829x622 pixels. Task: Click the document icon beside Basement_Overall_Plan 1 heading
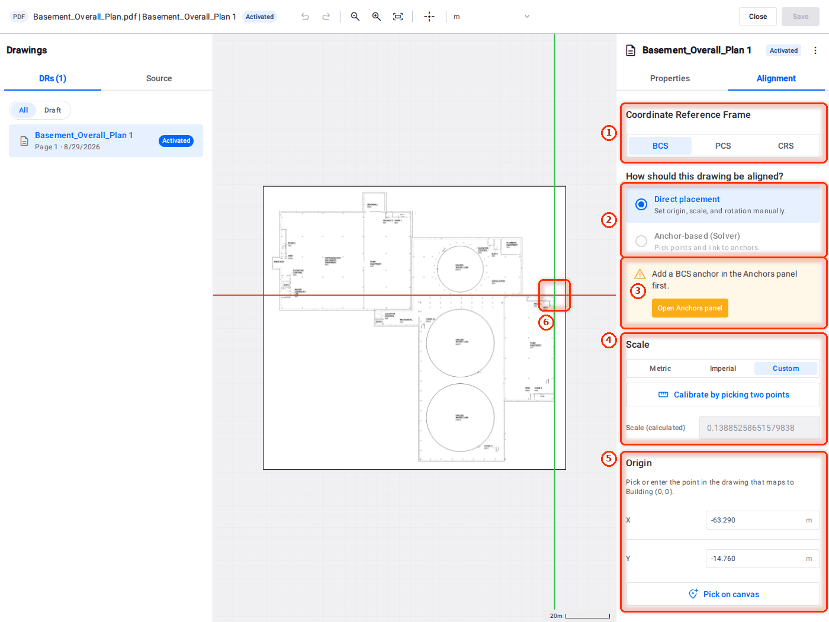(631, 50)
